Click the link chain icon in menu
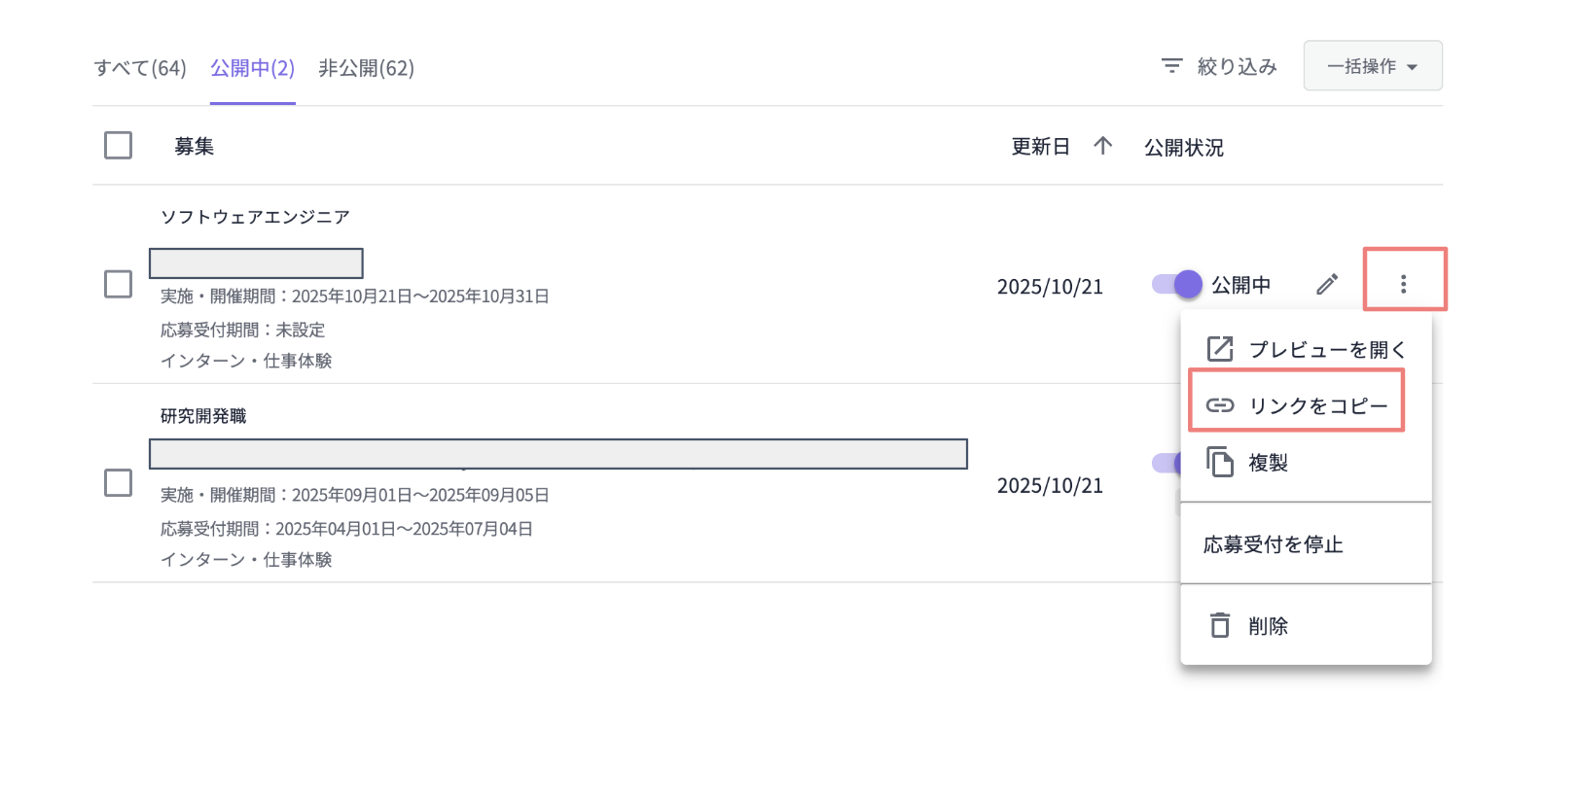The height and width of the screenshot is (803, 1580). [x=1219, y=405]
